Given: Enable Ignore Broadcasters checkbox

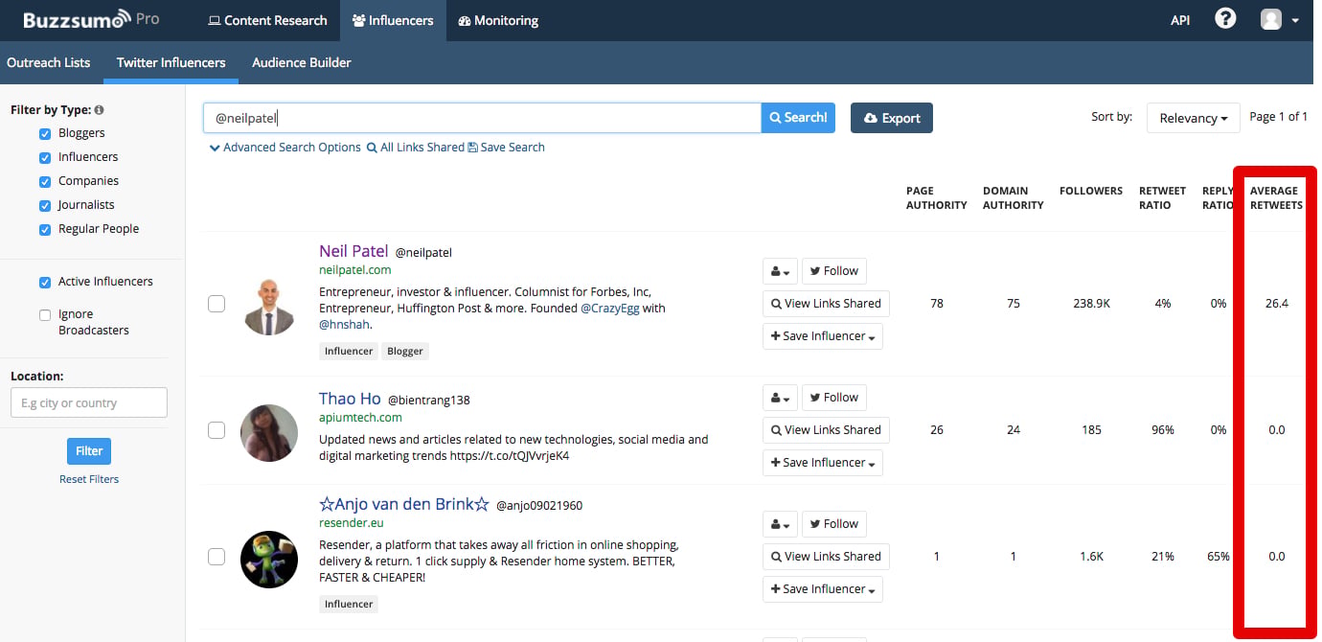Looking at the screenshot, I should click(x=45, y=315).
